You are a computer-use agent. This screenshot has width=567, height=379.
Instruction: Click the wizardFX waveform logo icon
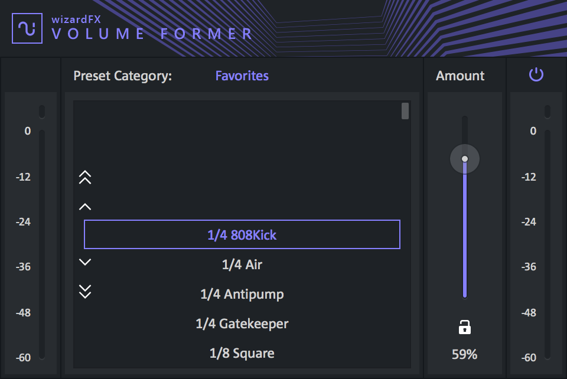click(x=27, y=28)
